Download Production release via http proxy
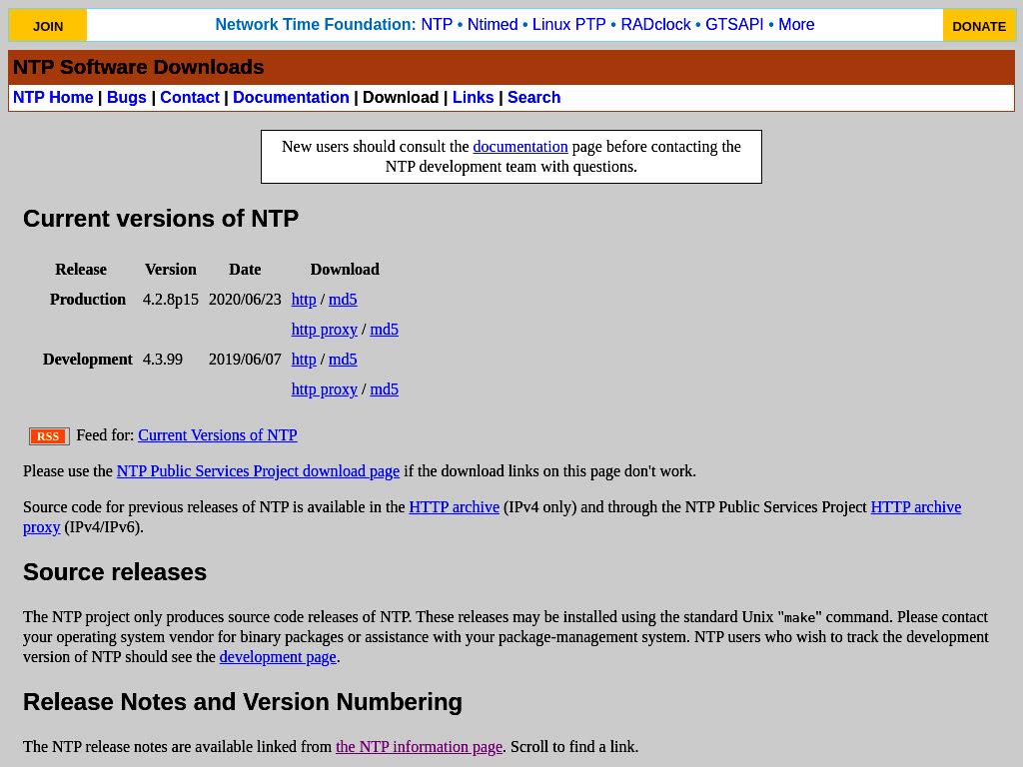Image resolution: width=1023 pixels, height=767 pixels. [325, 330]
